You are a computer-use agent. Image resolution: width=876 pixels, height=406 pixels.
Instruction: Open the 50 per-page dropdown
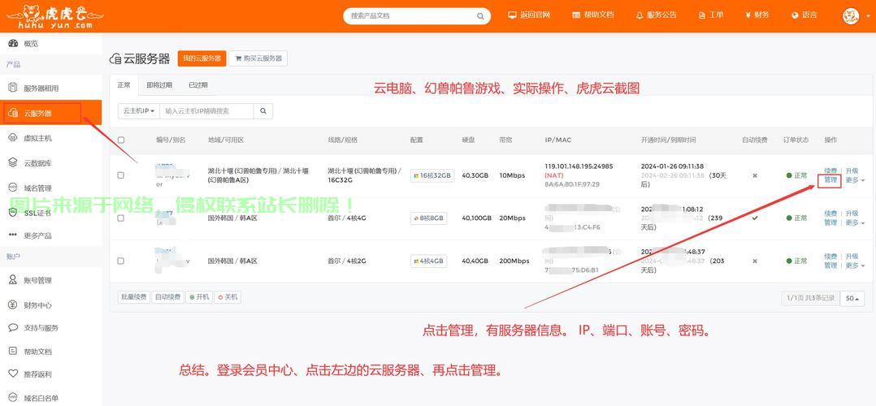click(852, 298)
